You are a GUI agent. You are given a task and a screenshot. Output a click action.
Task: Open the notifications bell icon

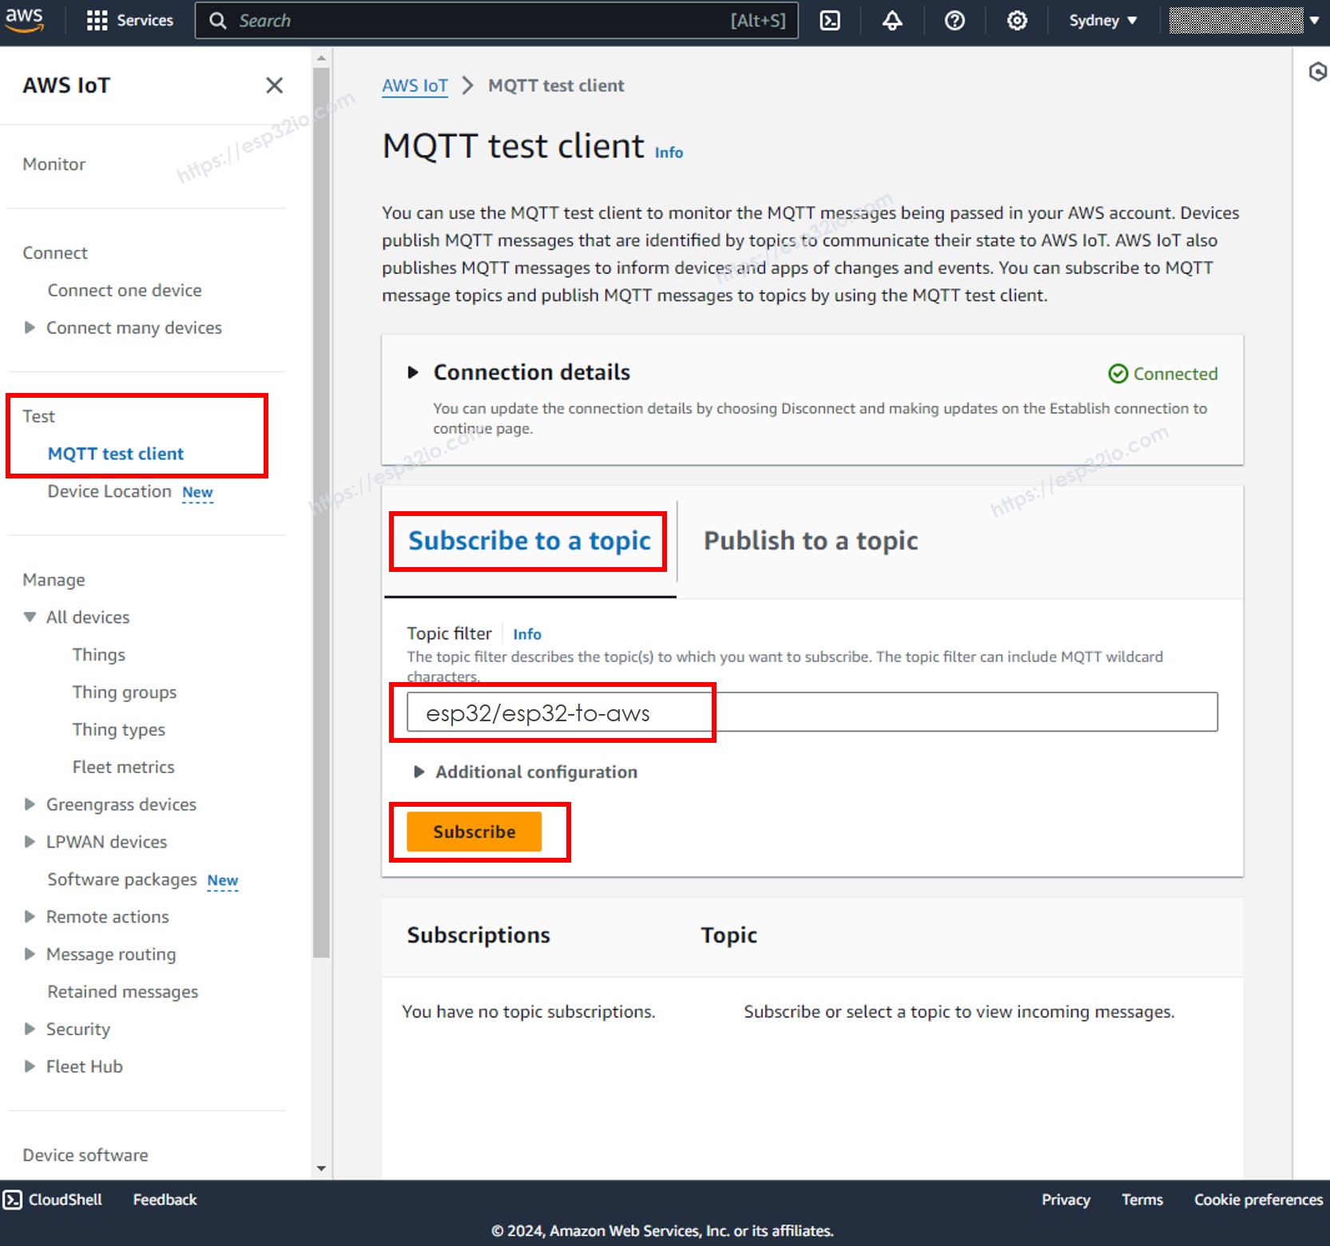point(891,20)
